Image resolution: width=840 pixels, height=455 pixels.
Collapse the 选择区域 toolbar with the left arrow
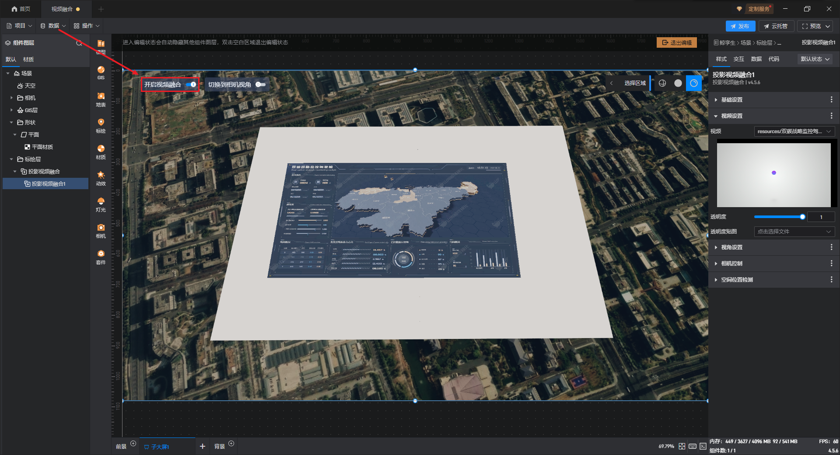611,83
